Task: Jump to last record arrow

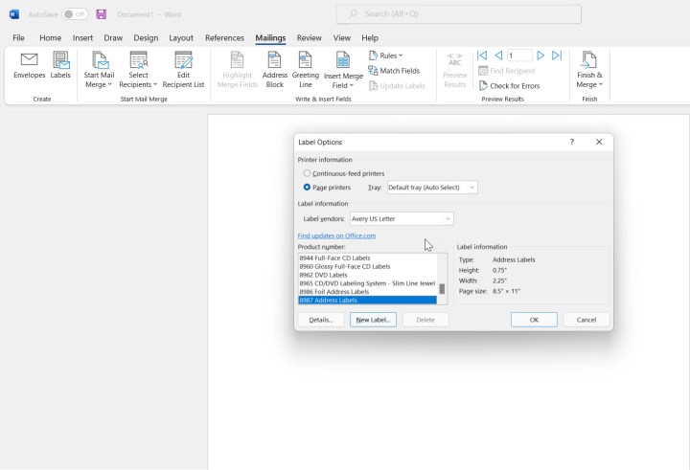Action: [557, 56]
